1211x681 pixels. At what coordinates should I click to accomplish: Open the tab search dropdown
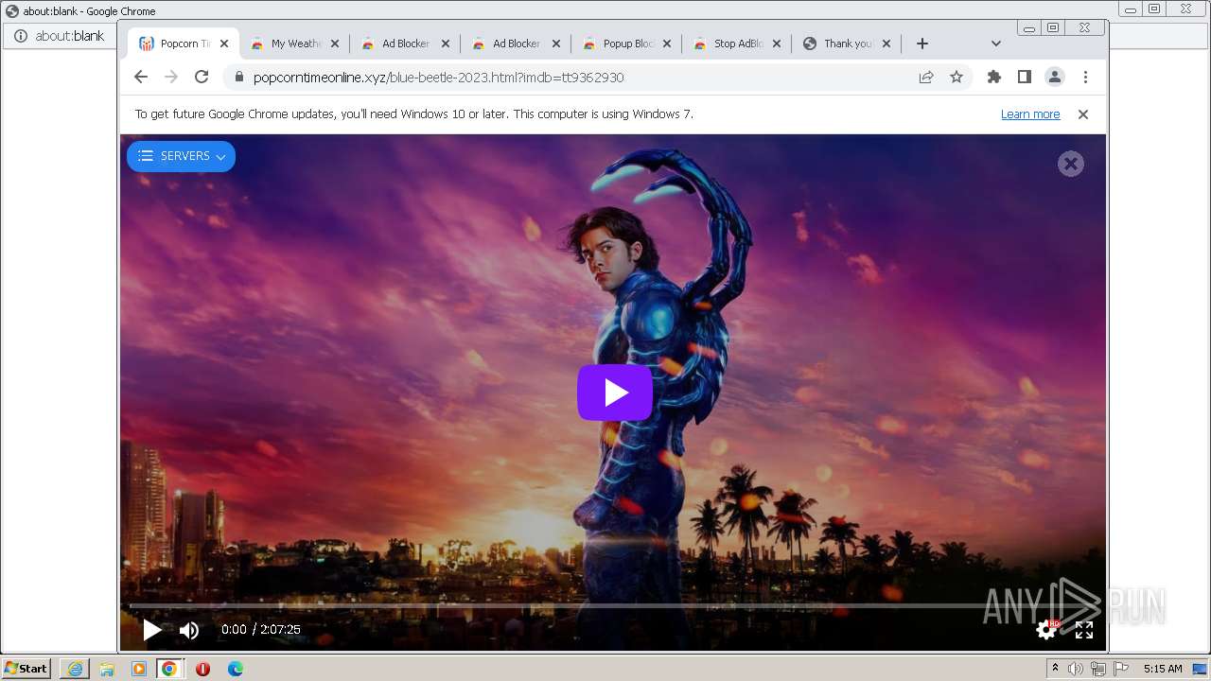tap(995, 44)
